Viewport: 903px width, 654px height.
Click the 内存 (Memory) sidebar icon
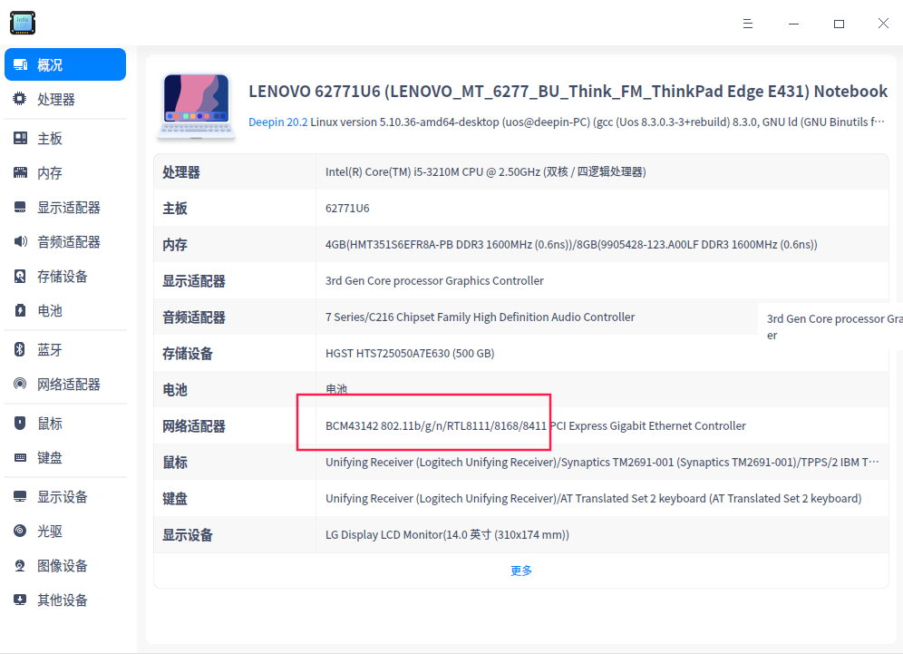[19, 171]
